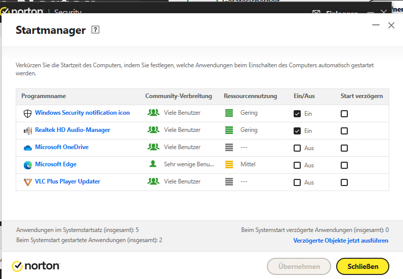Delay start for VLC Plus Player Updater

344,182
